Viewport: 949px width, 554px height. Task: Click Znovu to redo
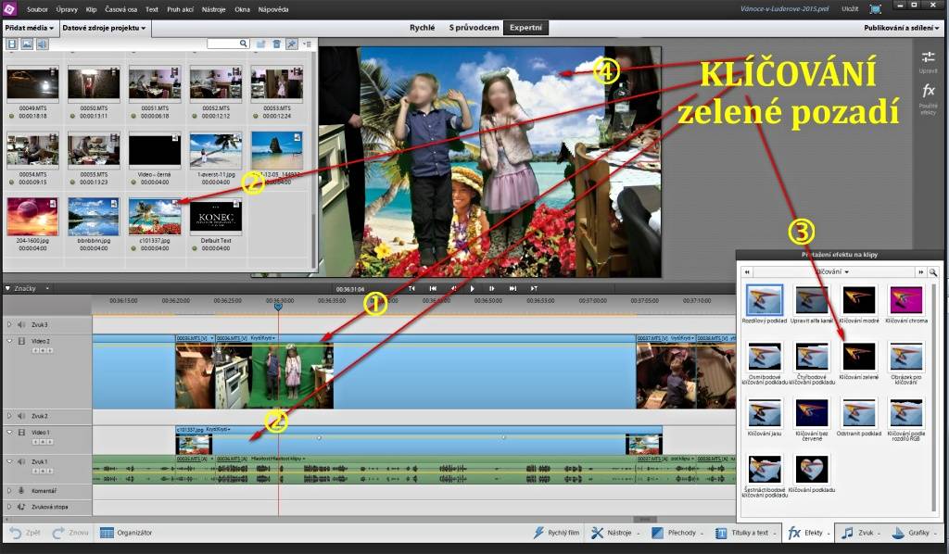[x=70, y=533]
